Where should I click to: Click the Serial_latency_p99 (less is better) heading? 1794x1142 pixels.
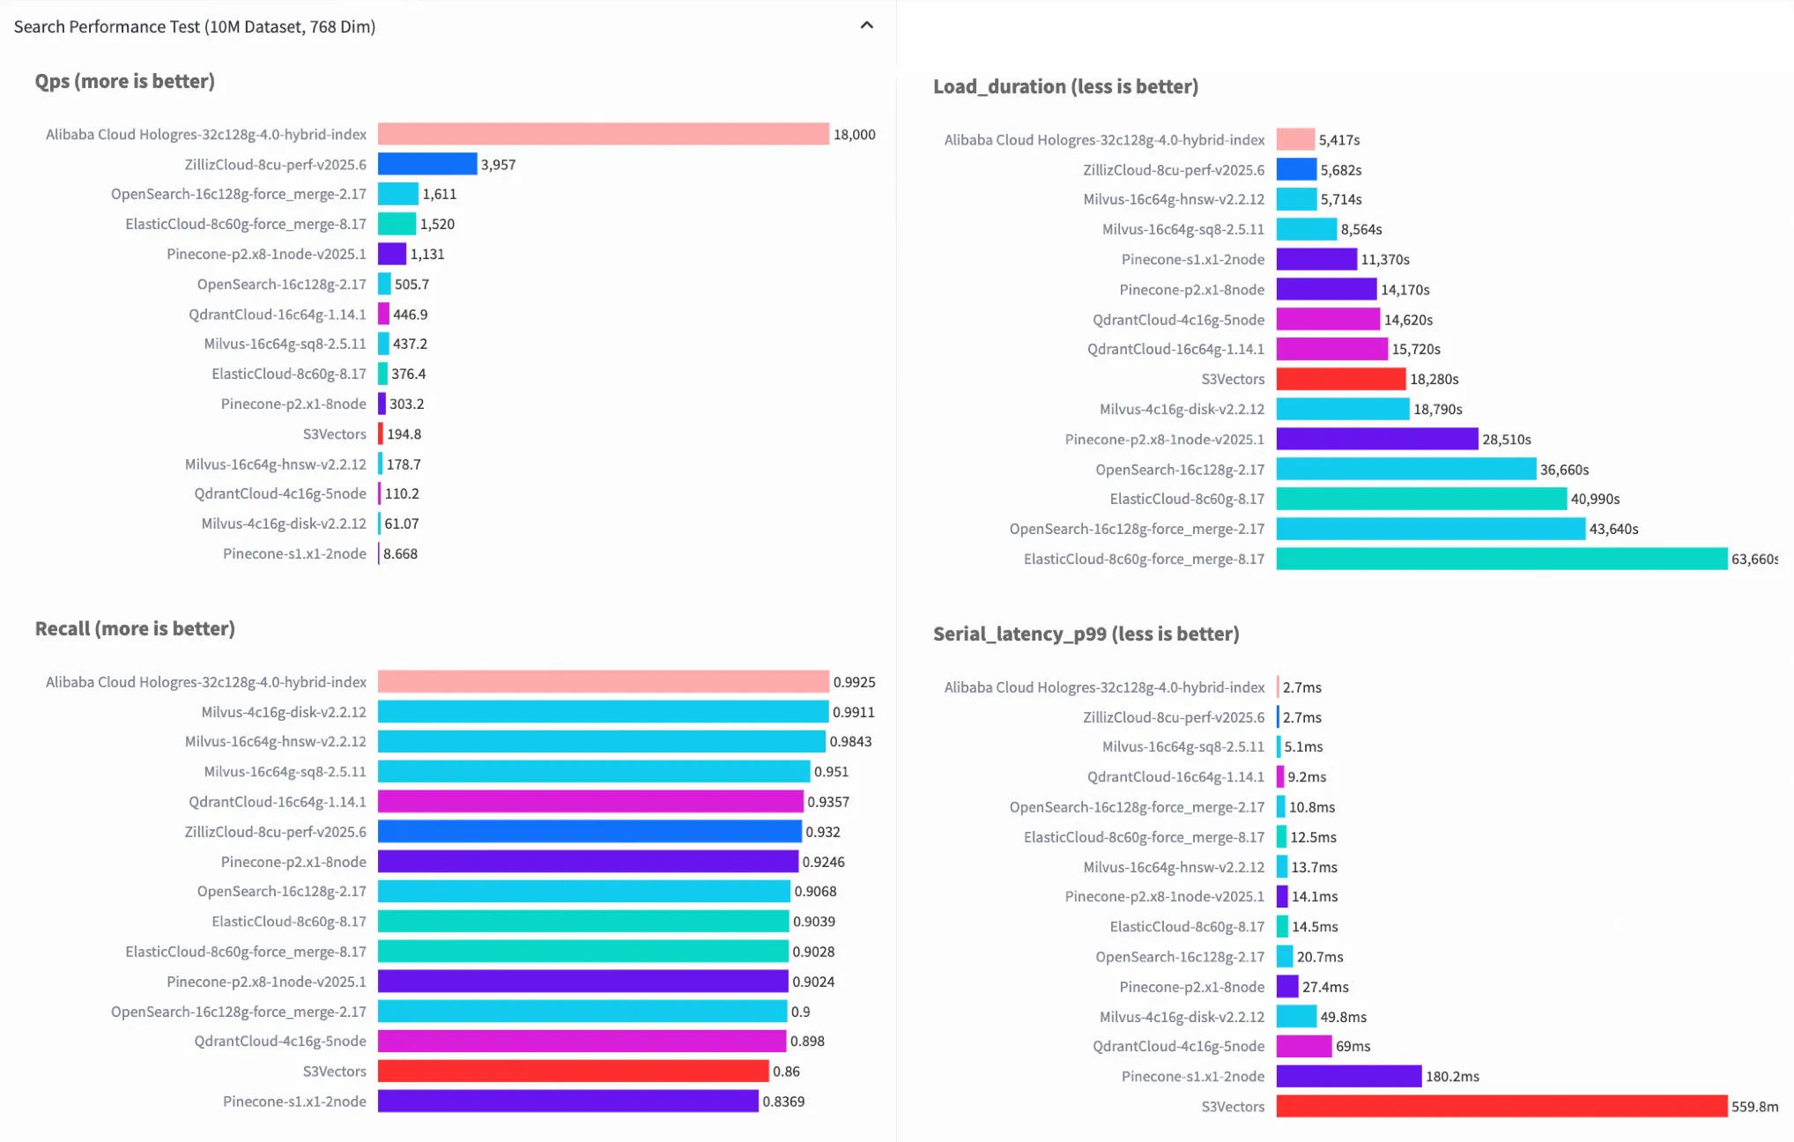coord(1086,634)
